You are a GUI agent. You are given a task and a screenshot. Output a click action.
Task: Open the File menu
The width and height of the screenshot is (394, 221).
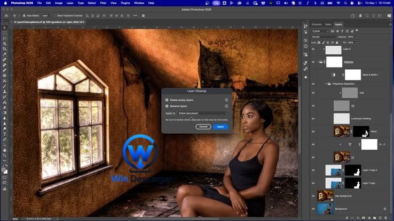(x=40, y=3)
